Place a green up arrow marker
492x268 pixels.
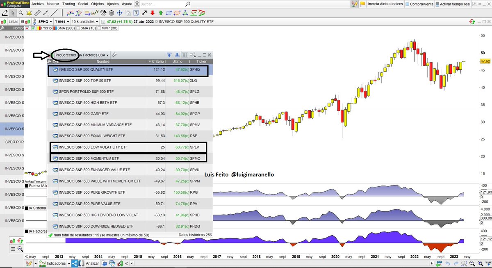[161, 13]
